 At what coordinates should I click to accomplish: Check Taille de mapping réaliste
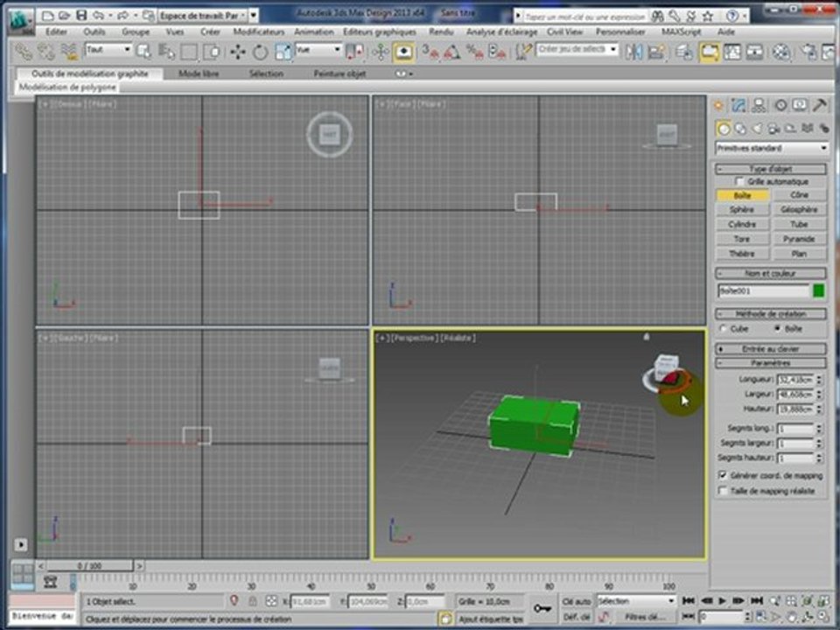tap(724, 491)
